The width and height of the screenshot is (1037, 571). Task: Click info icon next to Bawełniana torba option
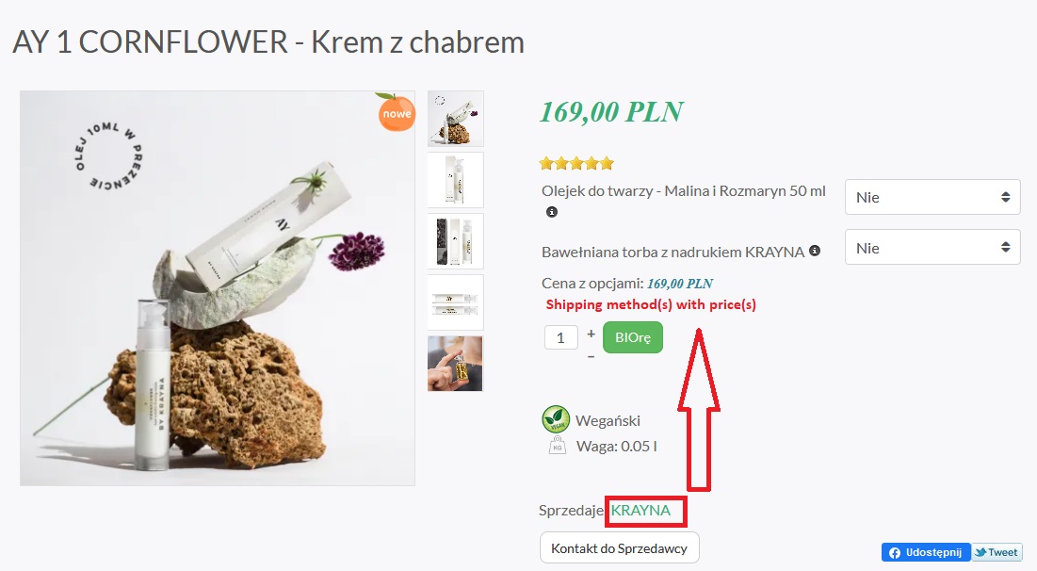[815, 251]
